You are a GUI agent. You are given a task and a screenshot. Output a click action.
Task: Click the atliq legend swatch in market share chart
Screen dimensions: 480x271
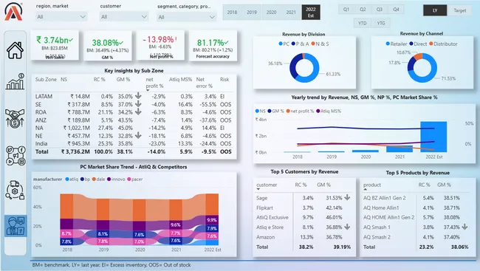point(67,179)
